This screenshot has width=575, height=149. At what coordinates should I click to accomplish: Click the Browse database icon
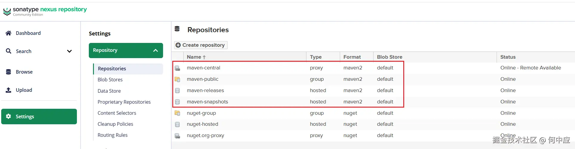tap(8, 72)
